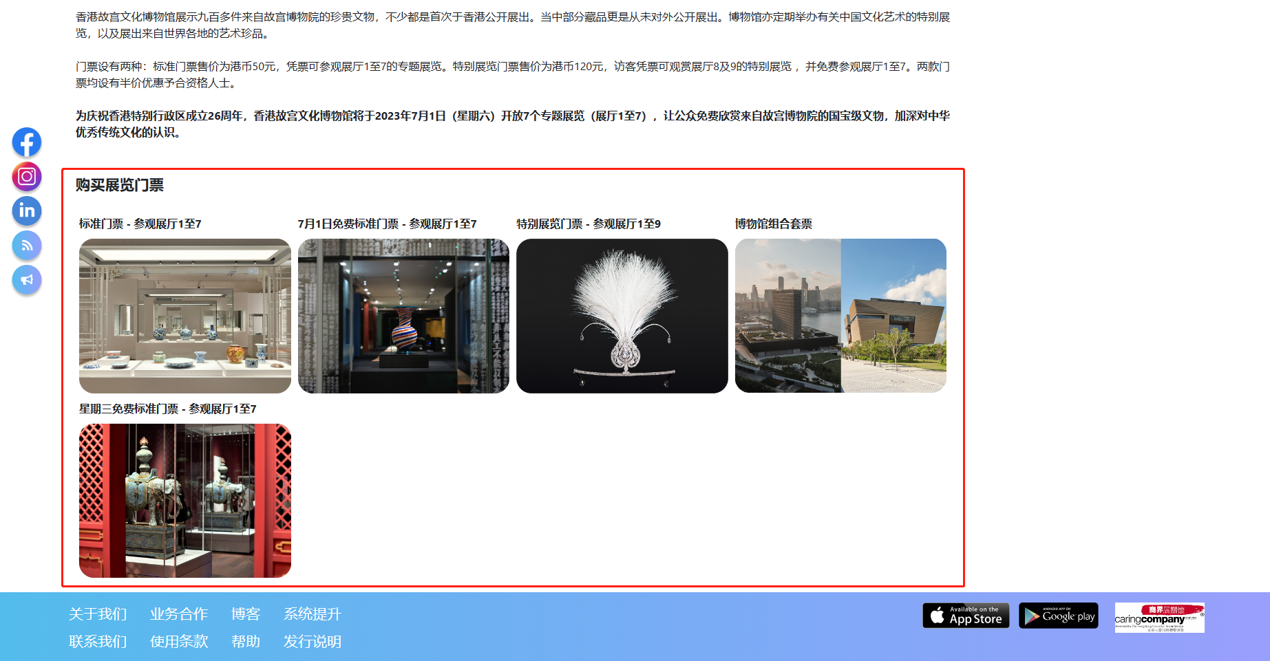The image size is (1270, 661).
Task: Open the Facebook share icon
Action: point(27,142)
